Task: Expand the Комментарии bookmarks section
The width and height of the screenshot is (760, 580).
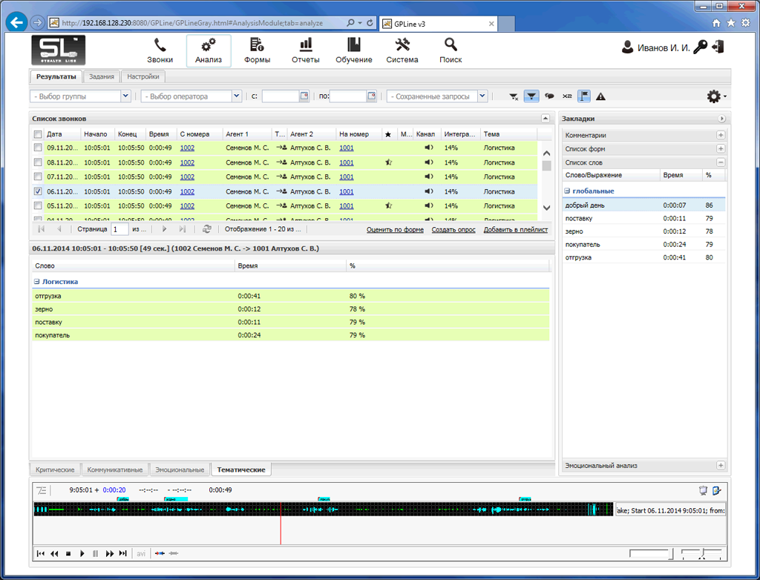Action: [x=720, y=136]
